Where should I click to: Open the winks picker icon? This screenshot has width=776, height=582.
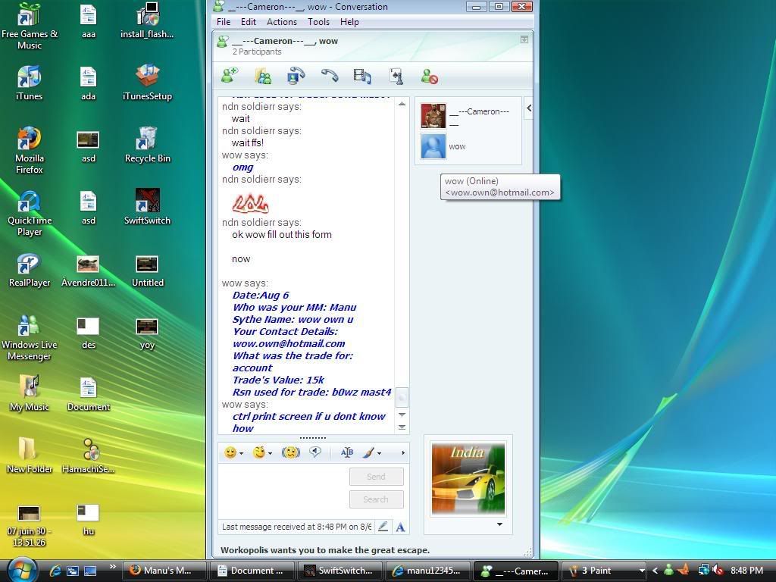pos(259,452)
